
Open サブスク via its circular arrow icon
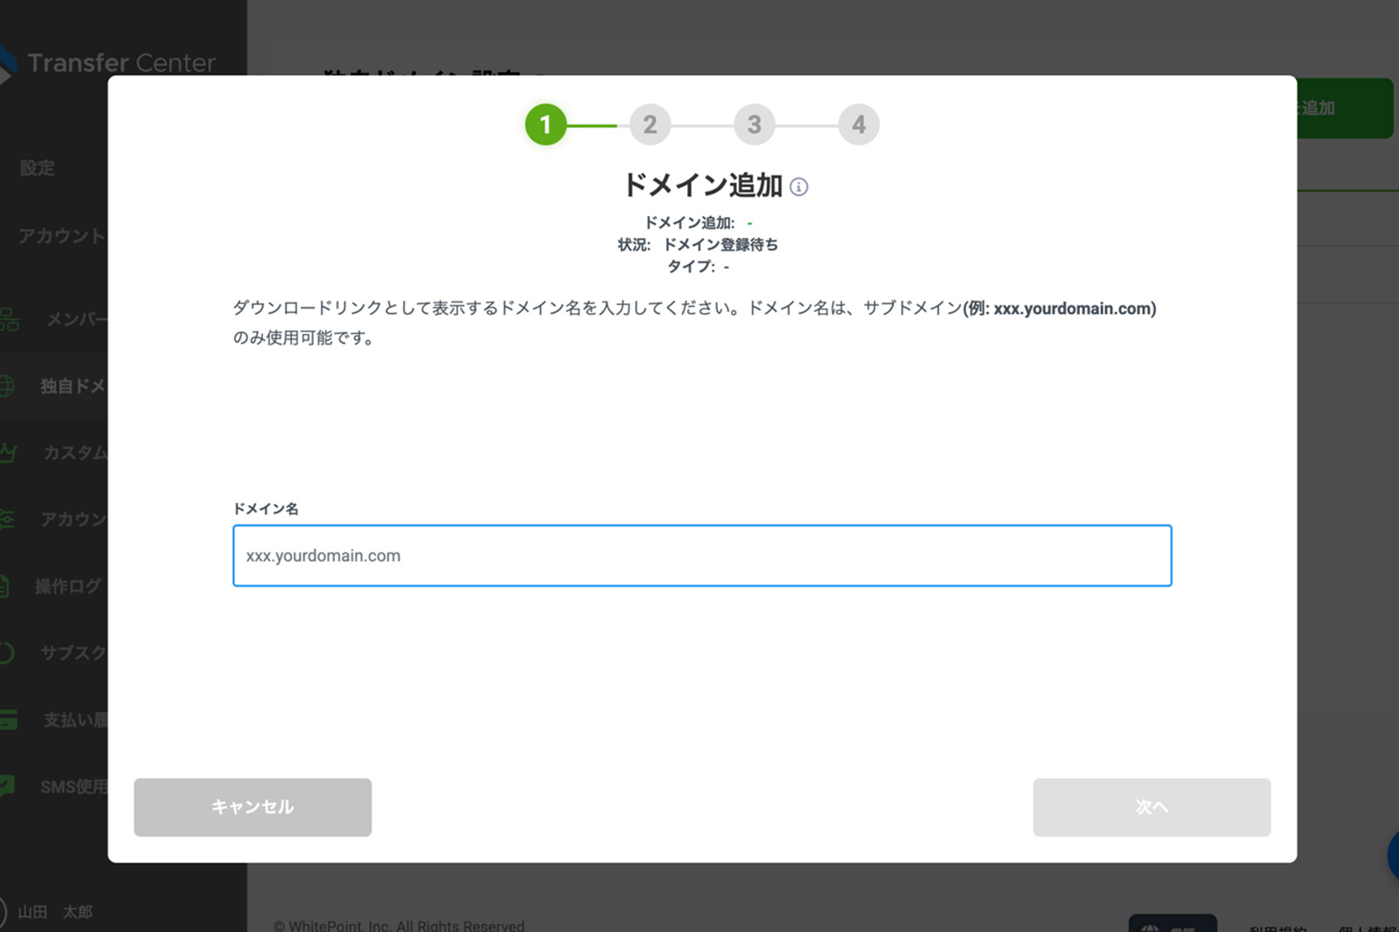pyautogui.click(x=7, y=652)
